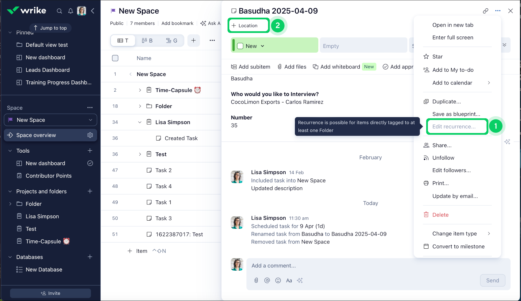
Task: Open the Space section more options
Action: click(90, 108)
